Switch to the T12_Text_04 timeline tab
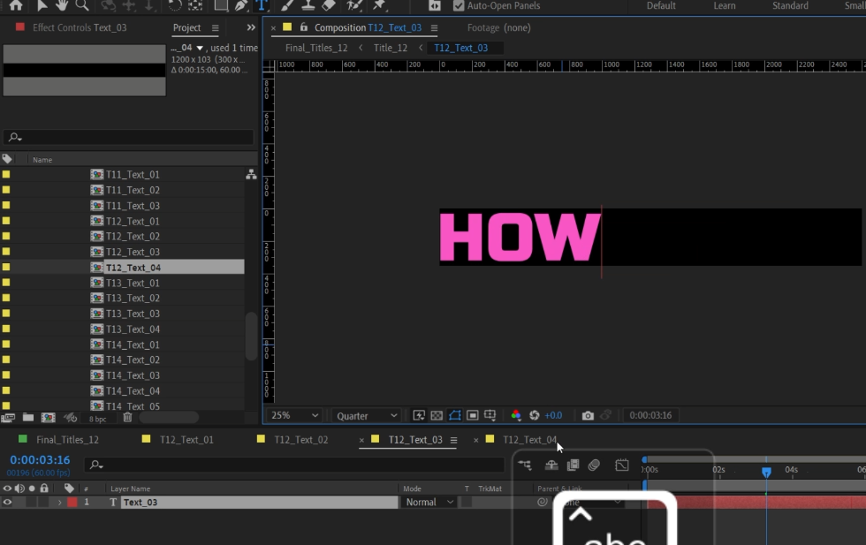 [x=529, y=440]
